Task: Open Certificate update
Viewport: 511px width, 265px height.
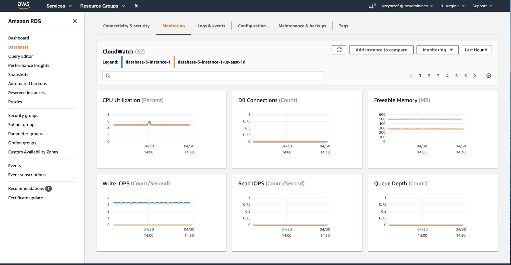Action: [x=26, y=198]
